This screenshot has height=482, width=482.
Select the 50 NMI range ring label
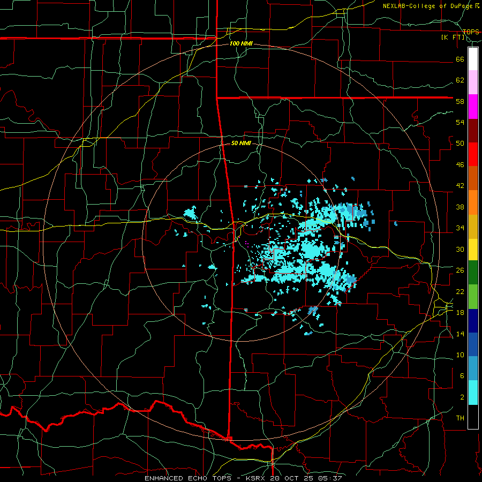[241, 143]
